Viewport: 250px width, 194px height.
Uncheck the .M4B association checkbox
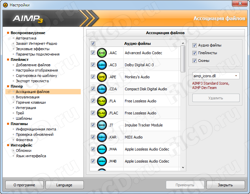tap(93, 161)
